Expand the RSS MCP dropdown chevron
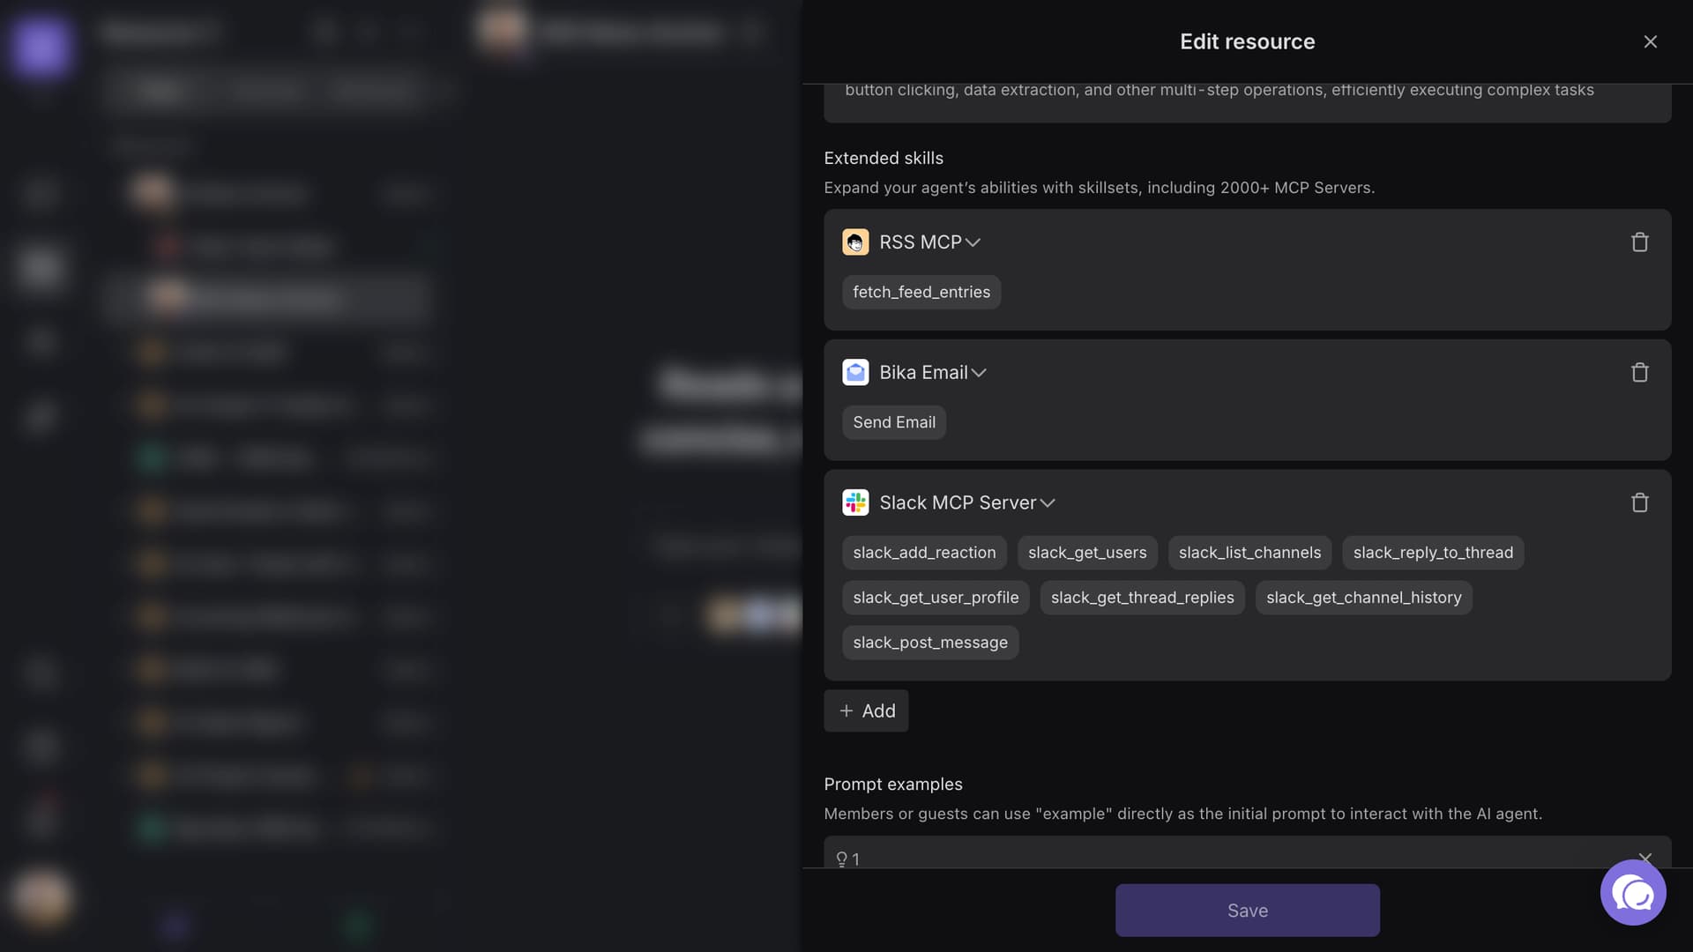Image resolution: width=1693 pixels, height=952 pixels. [973, 242]
